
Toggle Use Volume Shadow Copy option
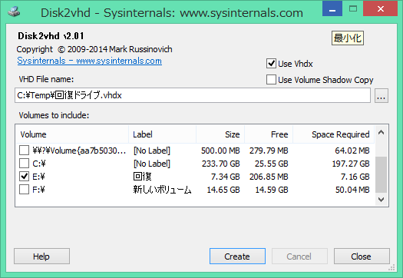click(x=271, y=80)
